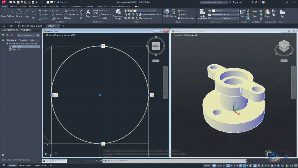
Task: Click Igualar propiedades tool
Action: [x=202, y=14]
